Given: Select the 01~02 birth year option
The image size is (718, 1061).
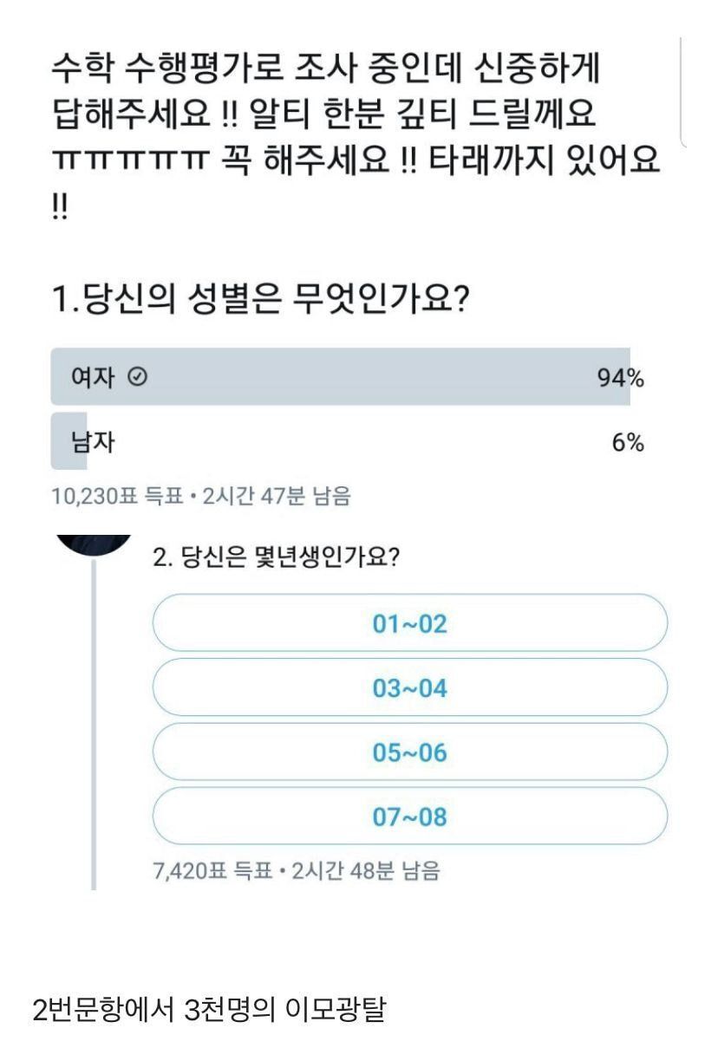Looking at the screenshot, I should (409, 623).
